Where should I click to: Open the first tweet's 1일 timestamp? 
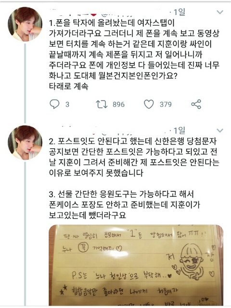point(179,12)
